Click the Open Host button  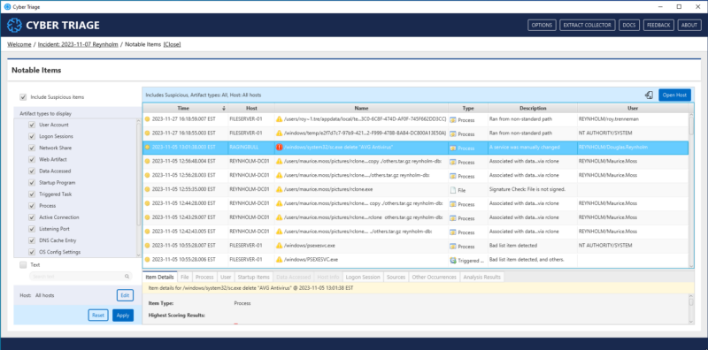674,95
